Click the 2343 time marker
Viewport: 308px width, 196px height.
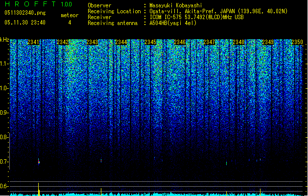pyautogui.click(x=92, y=42)
